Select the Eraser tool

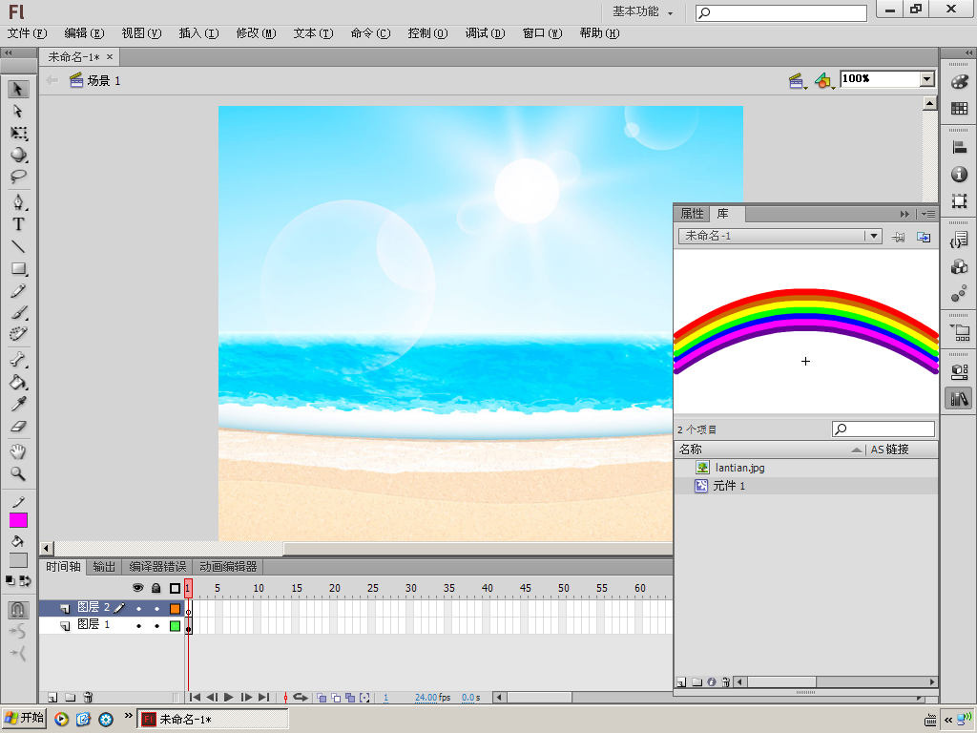18,427
